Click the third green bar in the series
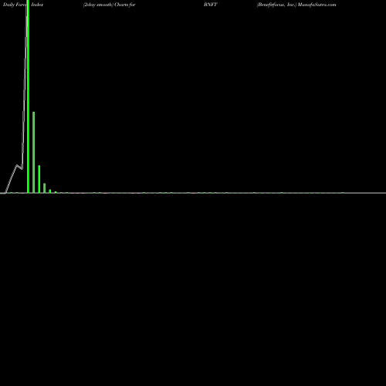The width and height of the screenshot is (386, 386). pyautogui.click(x=39, y=179)
